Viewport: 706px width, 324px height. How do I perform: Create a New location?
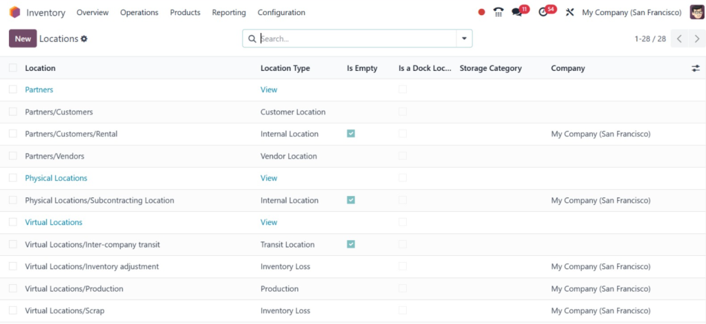point(23,39)
